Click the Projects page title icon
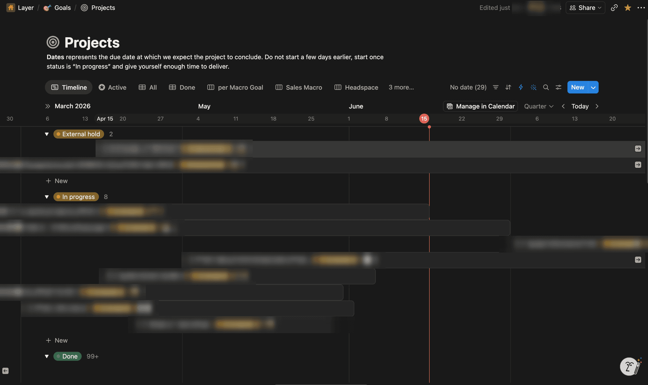Image resolution: width=648 pixels, height=385 pixels. [x=53, y=42]
